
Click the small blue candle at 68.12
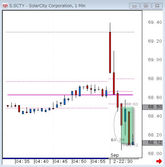(133, 143)
